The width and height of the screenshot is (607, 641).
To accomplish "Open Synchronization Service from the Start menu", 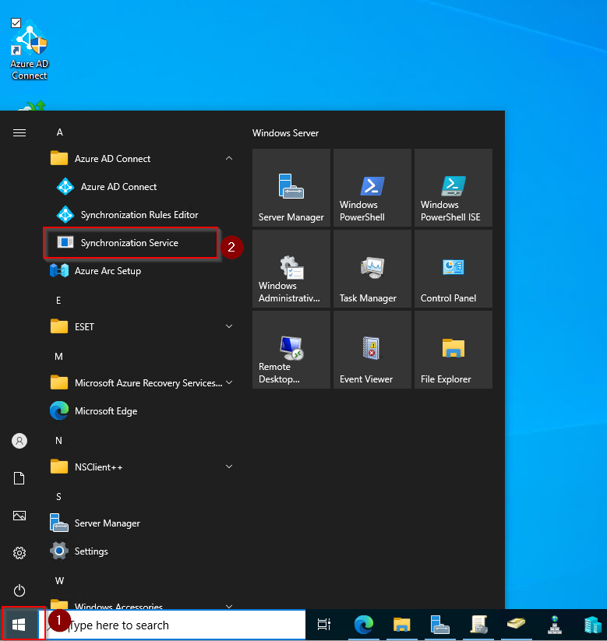I will click(x=130, y=243).
